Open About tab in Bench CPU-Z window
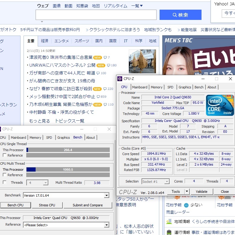 pos(91,138)
